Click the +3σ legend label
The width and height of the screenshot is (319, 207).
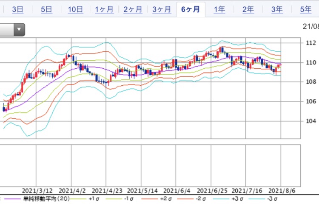click(x=236, y=199)
